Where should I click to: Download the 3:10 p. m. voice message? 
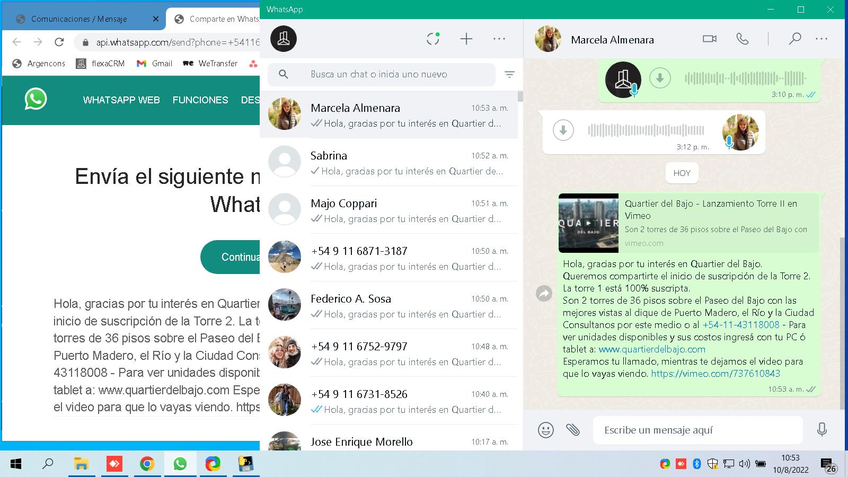tap(660, 78)
